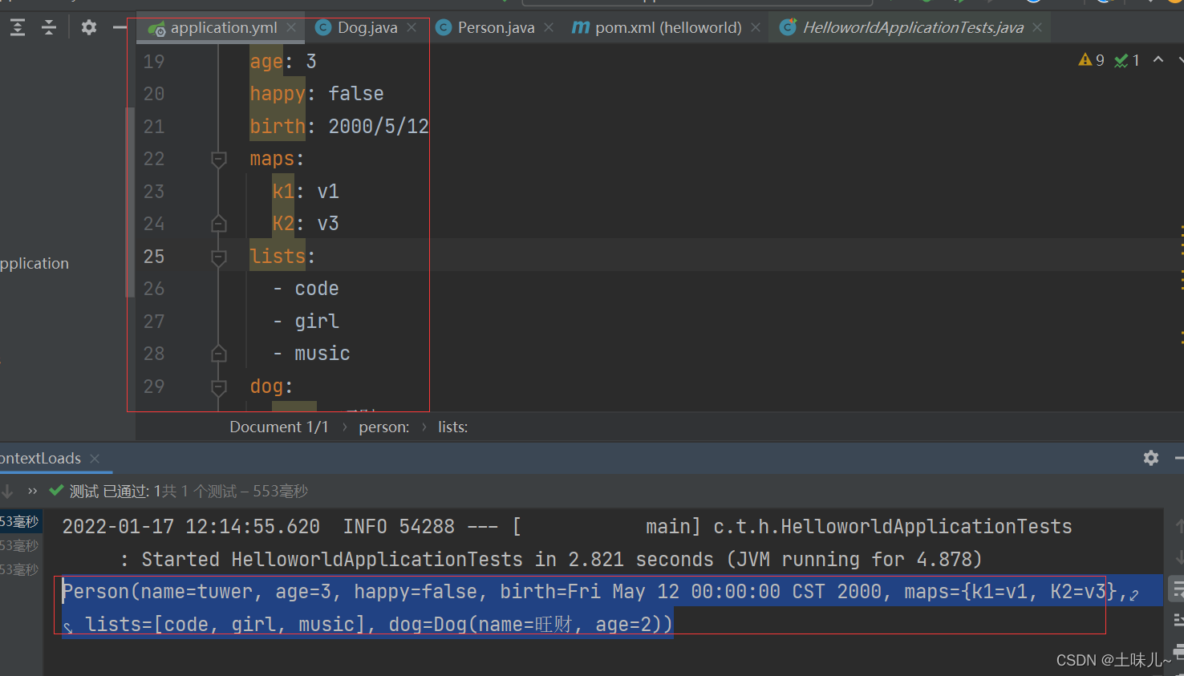Image resolution: width=1184 pixels, height=676 pixels.
Task: Close the pom.xml (helloworld) tab
Action: [756, 27]
